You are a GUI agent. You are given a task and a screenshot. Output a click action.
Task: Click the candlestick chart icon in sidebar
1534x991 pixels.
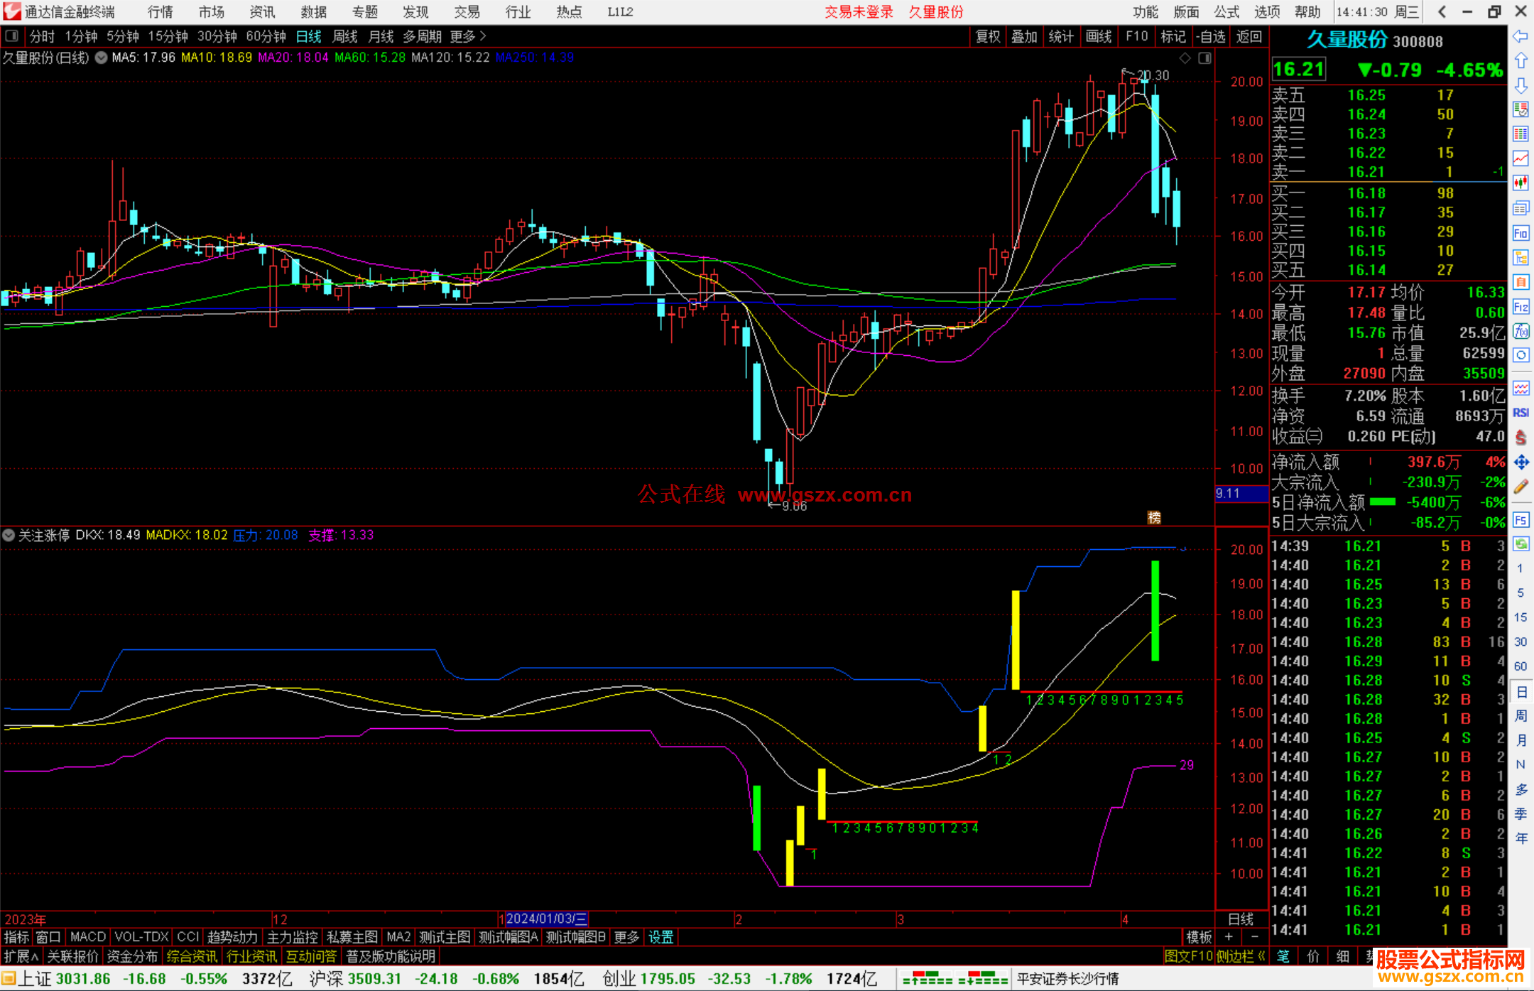pyautogui.click(x=1521, y=183)
